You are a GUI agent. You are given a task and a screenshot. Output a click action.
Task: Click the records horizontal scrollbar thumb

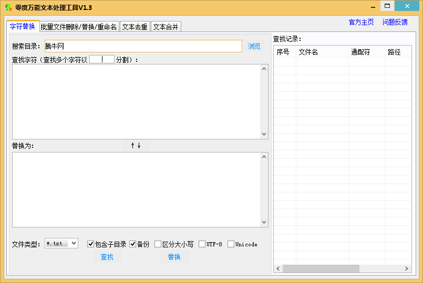321,268
